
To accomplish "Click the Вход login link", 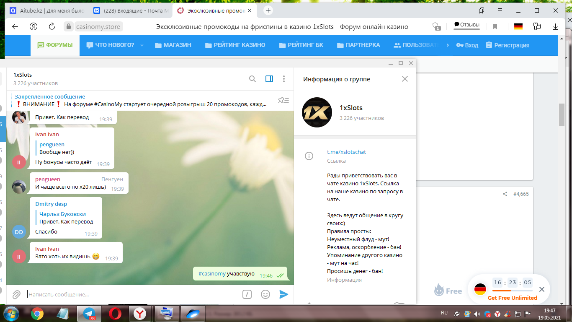I will (x=467, y=45).
